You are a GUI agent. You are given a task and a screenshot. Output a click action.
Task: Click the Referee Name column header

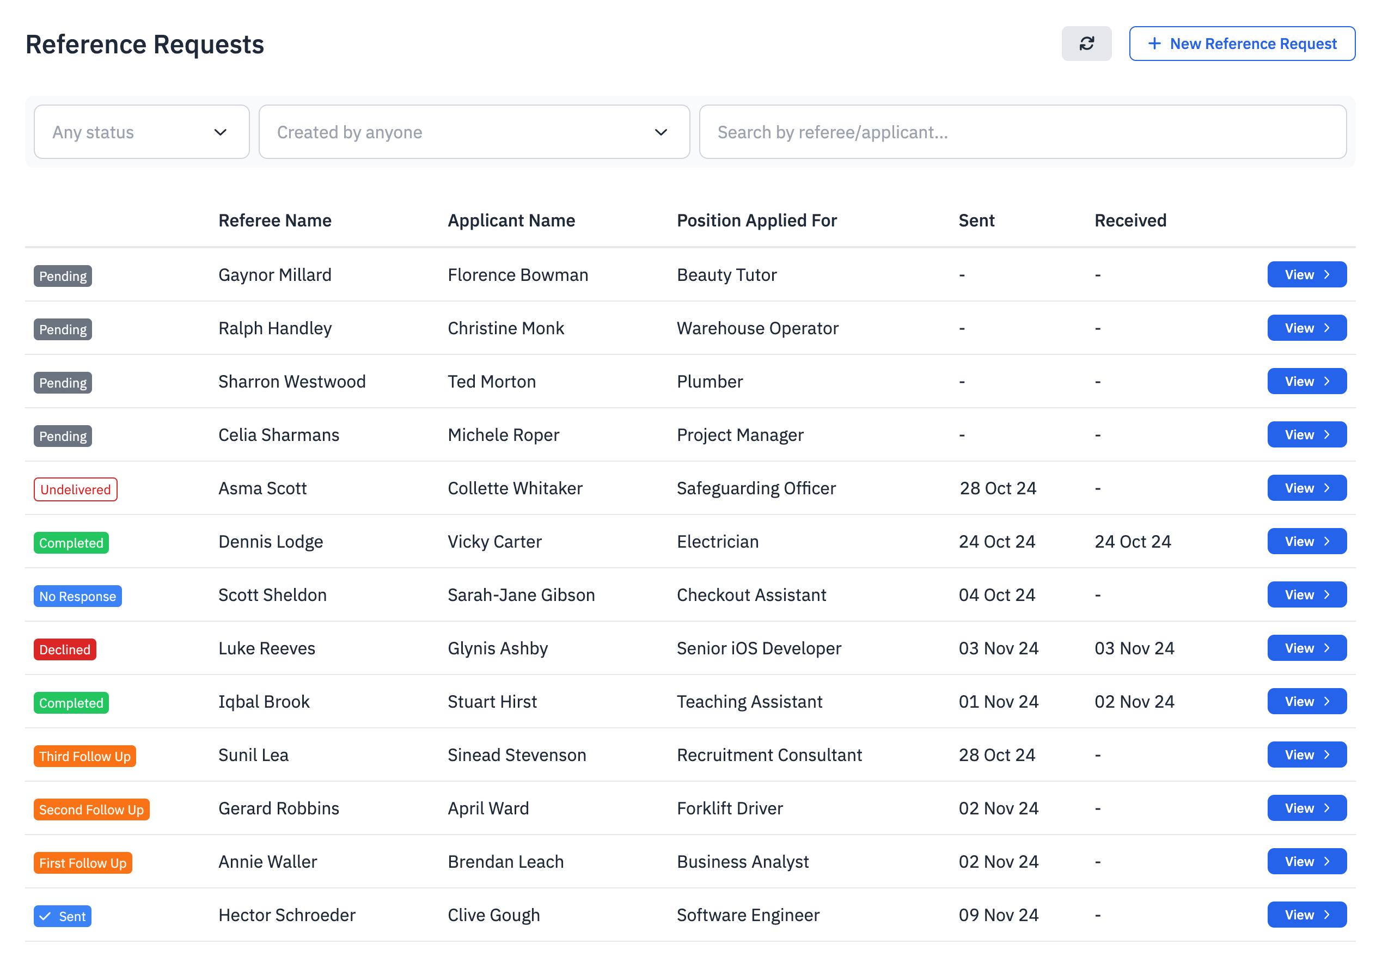274,220
